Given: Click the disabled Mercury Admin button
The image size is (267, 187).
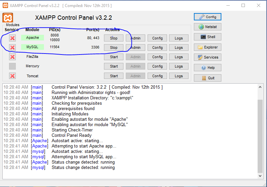Looking at the screenshot, I should pyautogui.click(x=136, y=66).
